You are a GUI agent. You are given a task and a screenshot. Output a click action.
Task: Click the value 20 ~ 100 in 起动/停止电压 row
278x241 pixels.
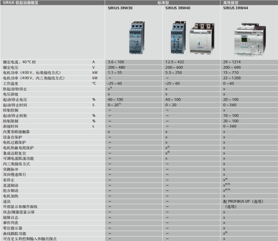pos(231,100)
